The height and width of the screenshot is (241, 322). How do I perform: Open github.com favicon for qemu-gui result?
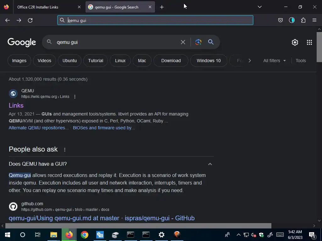point(13,206)
